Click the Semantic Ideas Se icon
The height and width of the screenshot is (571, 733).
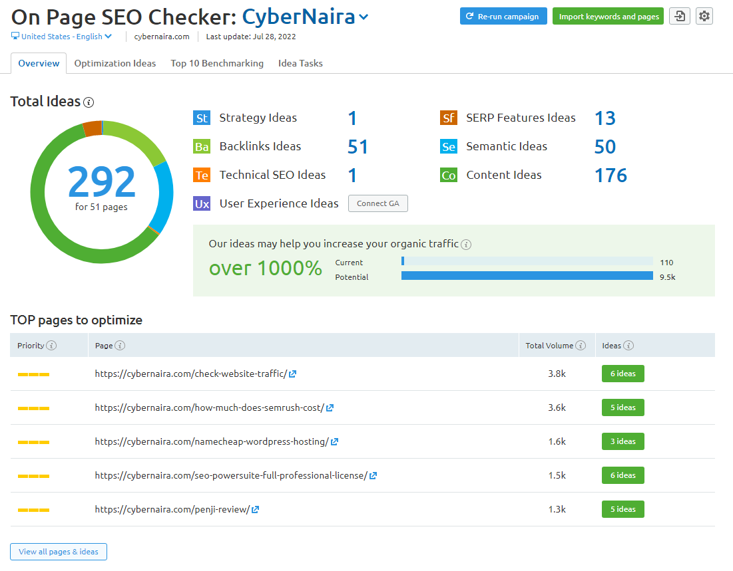[x=448, y=147]
